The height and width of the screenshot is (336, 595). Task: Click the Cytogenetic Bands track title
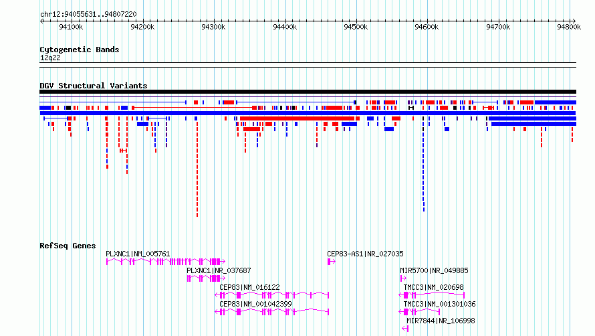(80, 50)
